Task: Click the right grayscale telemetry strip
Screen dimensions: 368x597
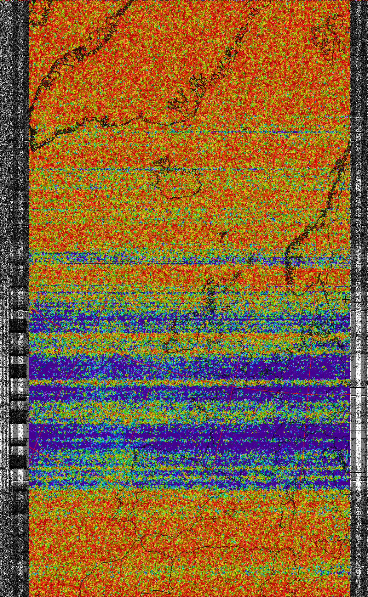Action: (x=359, y=177)
